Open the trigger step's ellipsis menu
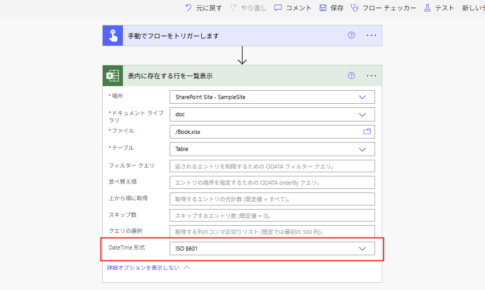The image size is (485, 290). pyautogui.click(x=371, y=36)
